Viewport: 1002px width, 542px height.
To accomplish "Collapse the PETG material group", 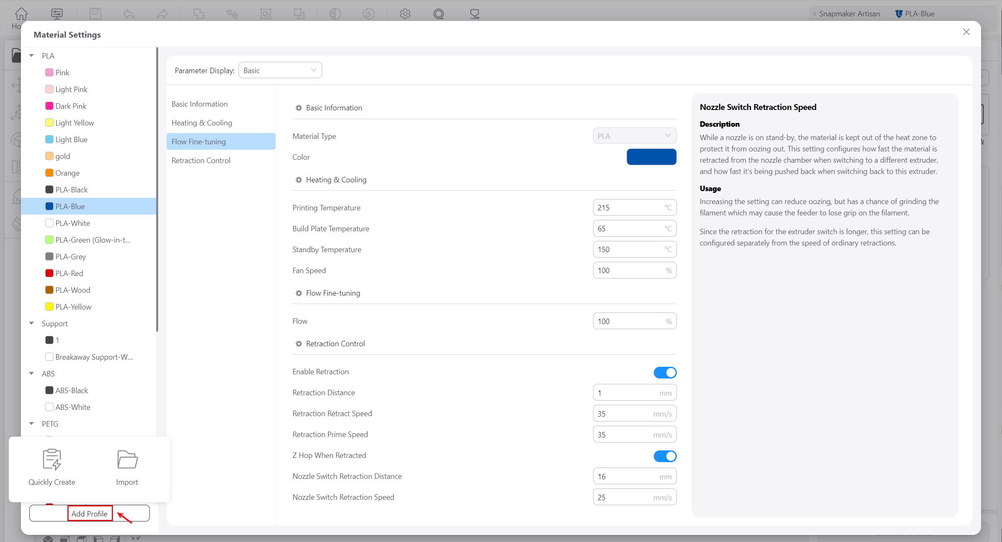I will tap(31, 424).
